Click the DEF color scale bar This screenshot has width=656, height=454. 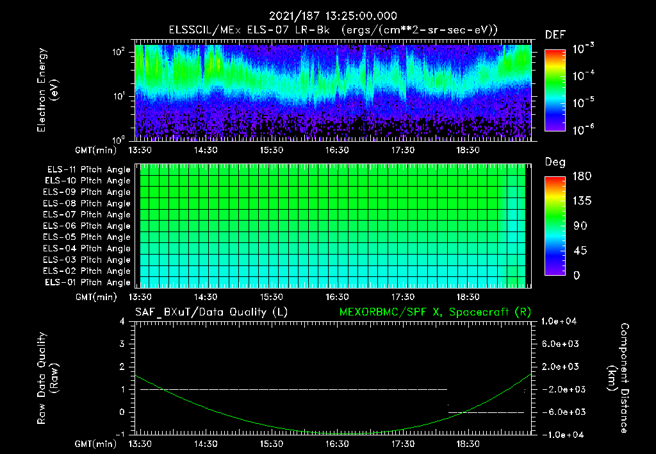(x=555, y=90)
